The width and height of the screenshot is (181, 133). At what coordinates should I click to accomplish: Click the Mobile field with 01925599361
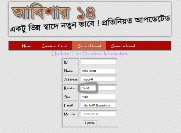pyautogui.click(x=98, y=114)
